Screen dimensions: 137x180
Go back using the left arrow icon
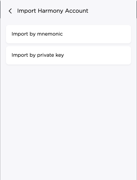pyautogui.click(x=10, y=11)
